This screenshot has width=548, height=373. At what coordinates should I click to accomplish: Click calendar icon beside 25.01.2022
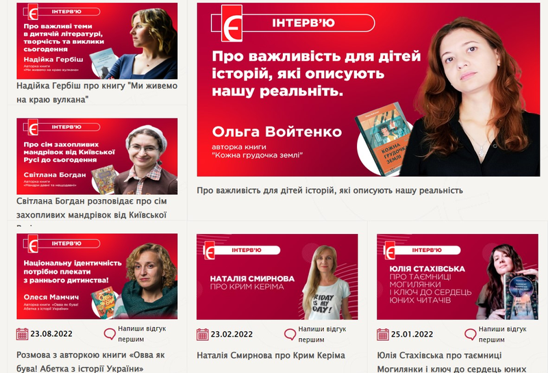[383, 335]
